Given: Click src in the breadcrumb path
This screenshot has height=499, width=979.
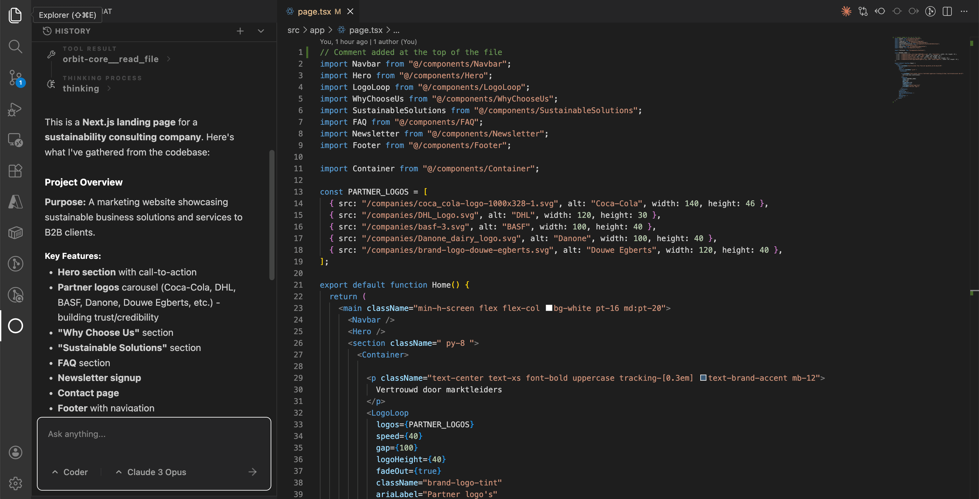Looking at the screenshot, I should [x=293, y=30].
